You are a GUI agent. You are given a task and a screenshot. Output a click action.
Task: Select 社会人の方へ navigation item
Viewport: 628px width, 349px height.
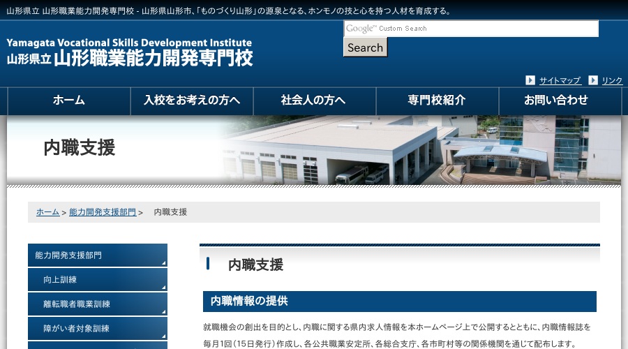(314, 101)
